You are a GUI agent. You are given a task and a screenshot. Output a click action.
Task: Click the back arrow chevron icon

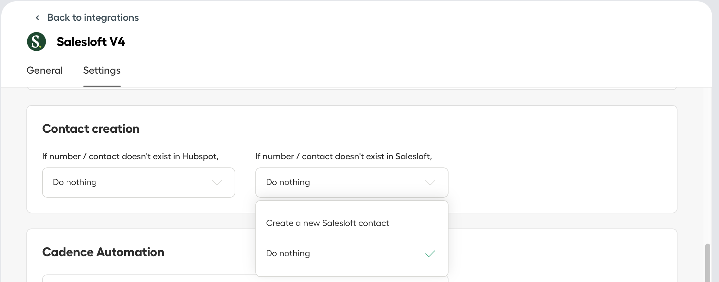pyautogui.click(x=37, y=18)
